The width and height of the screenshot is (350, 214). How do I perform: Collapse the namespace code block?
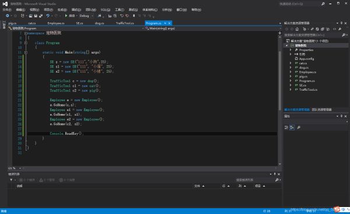[x=26, y=33]
